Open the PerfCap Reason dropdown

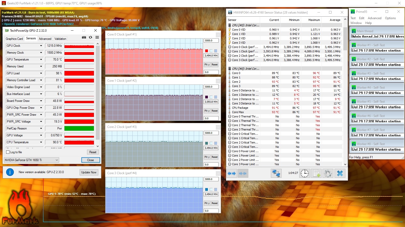coord(41,128)
